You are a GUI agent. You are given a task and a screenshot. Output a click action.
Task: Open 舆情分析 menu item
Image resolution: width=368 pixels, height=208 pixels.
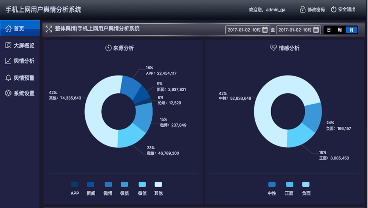point(24,61)
